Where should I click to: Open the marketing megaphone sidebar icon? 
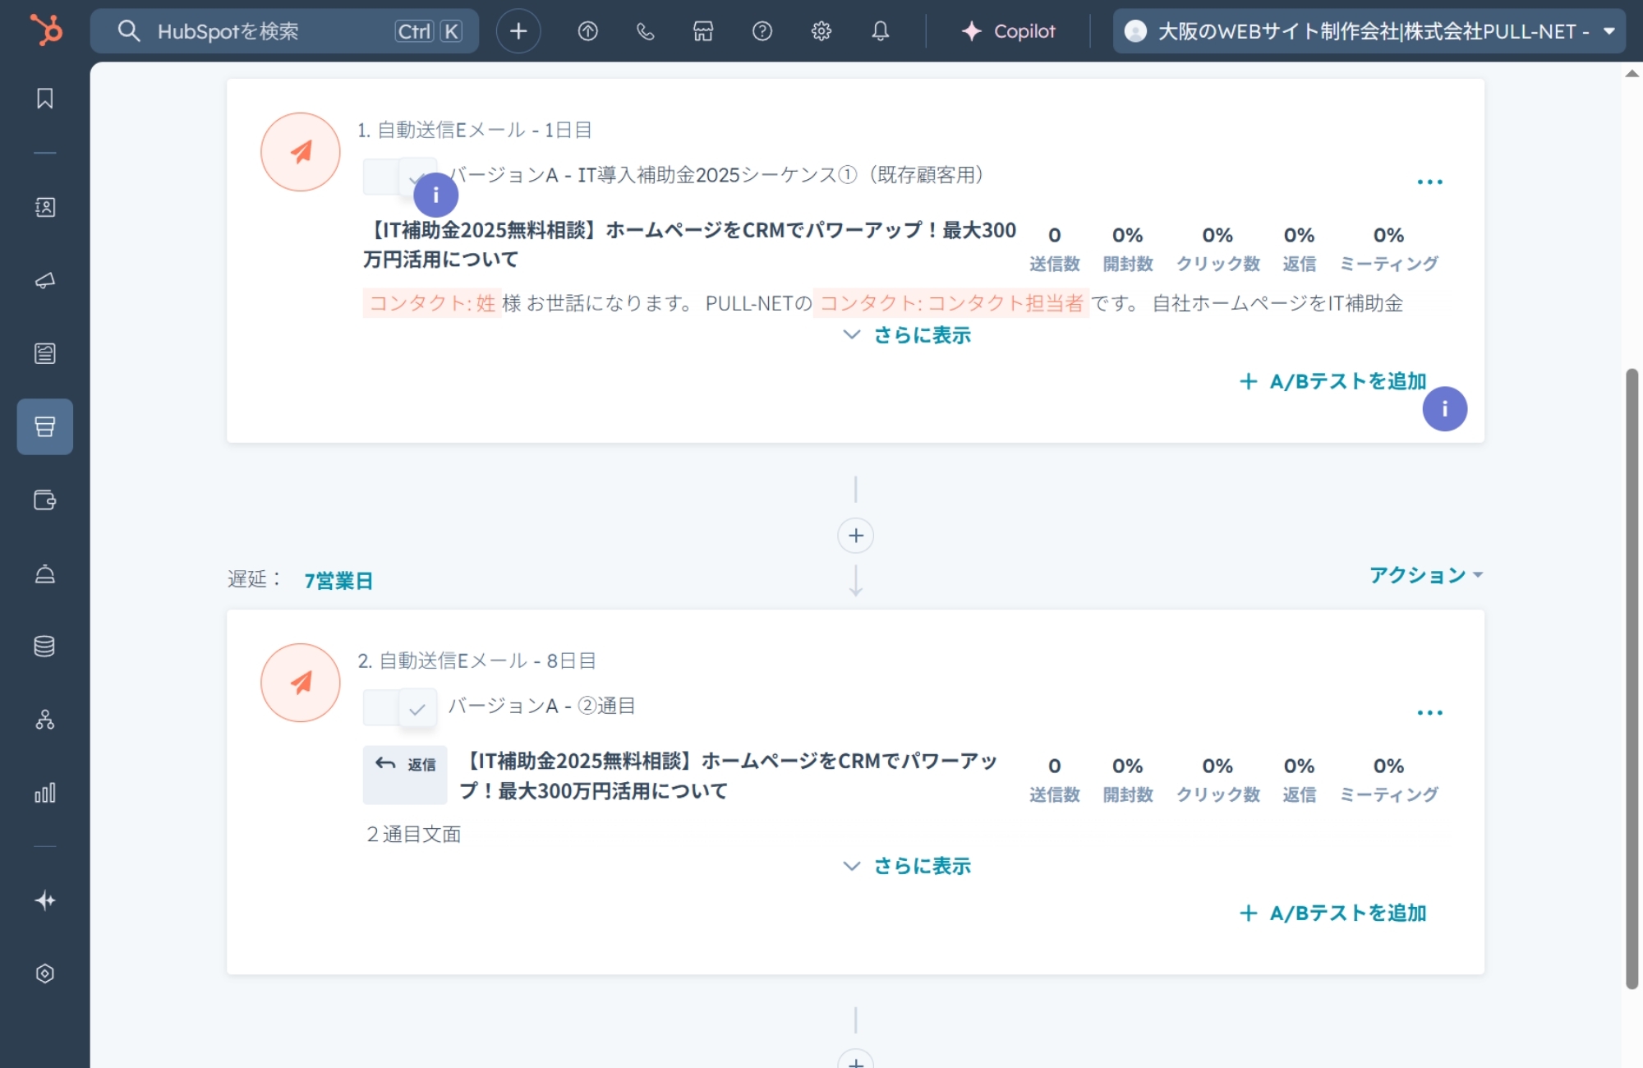pos(45,281)
